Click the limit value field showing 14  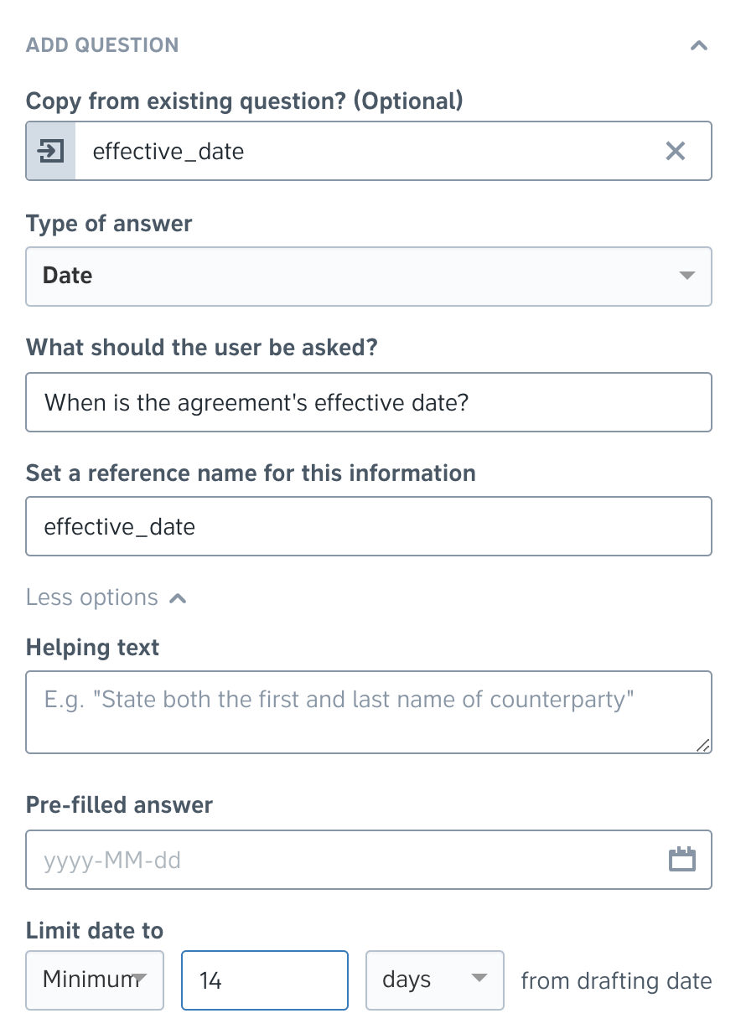click(x=265, y=980)
